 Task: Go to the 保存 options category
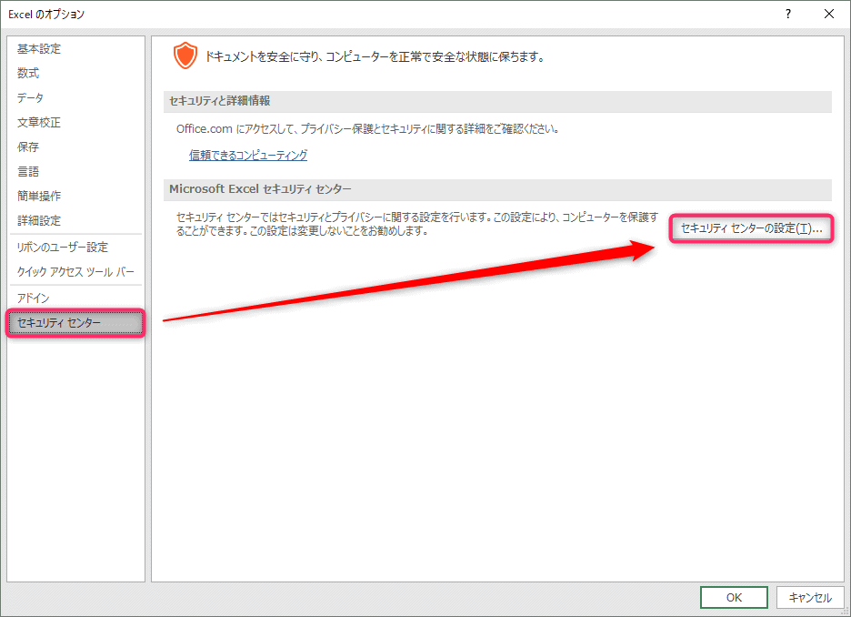point(28,147)
